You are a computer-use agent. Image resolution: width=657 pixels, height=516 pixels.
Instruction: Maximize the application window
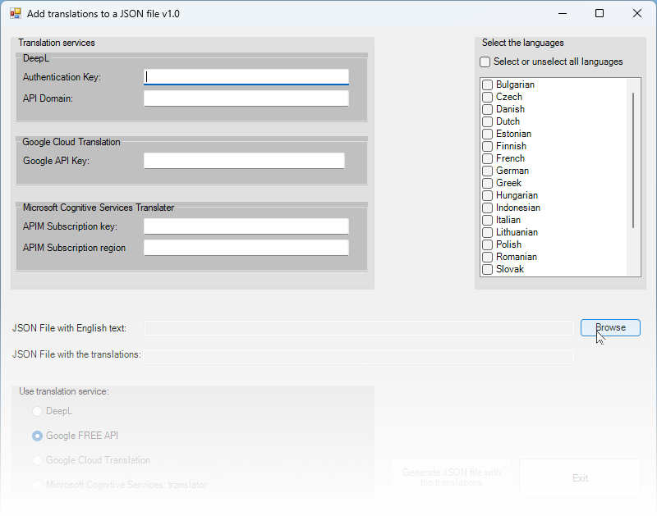(600, 13)
